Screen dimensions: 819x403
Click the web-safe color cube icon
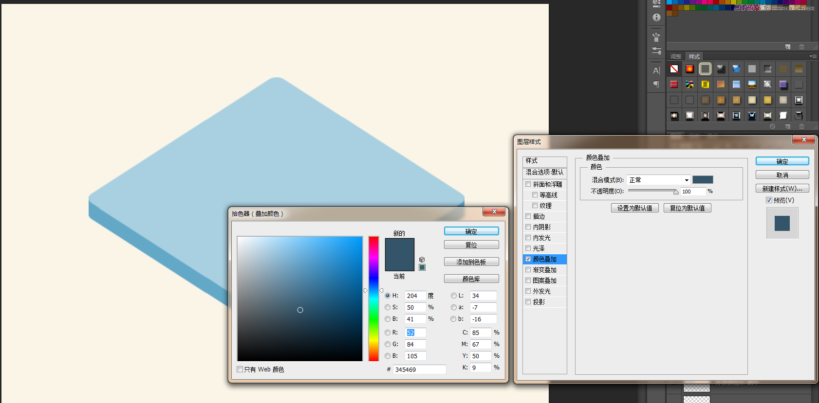coord(422,260)
